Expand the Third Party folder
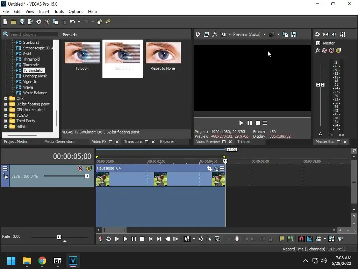 (6, 121)
